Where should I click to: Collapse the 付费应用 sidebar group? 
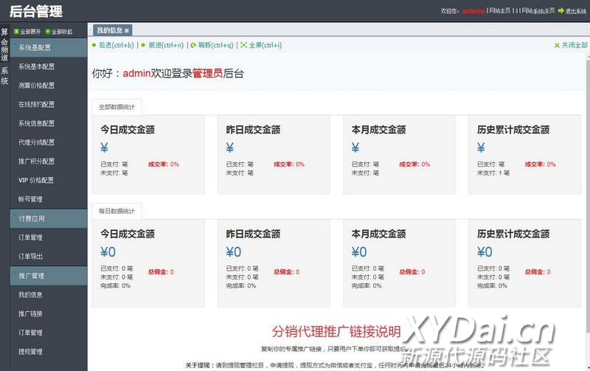[49, 218]
